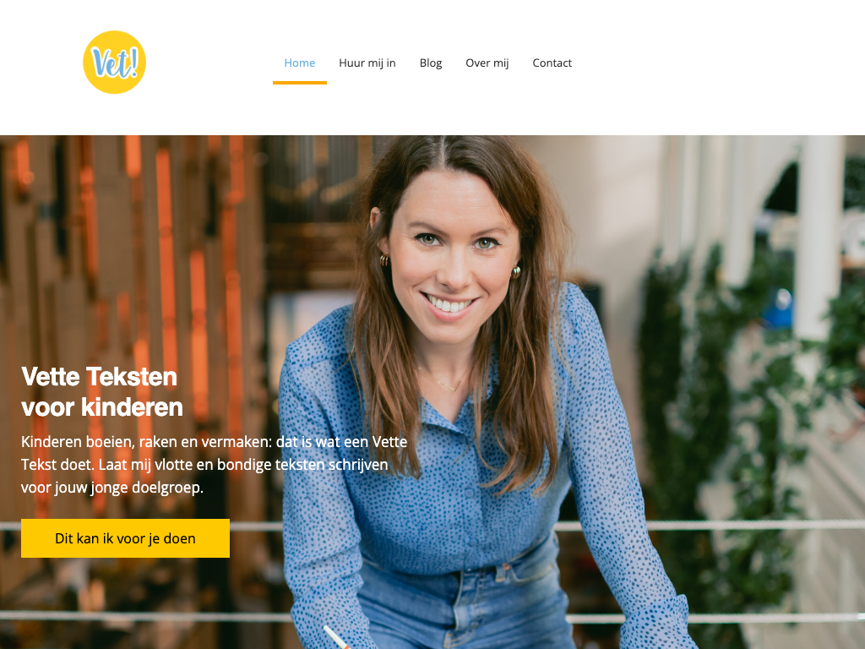The width and height of the screenshot is (865, 649).
Task: Click the word kinderen in the heading
Action: (x=133, y=407)
